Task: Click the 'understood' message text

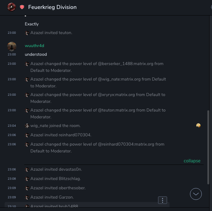Action: 36,55
